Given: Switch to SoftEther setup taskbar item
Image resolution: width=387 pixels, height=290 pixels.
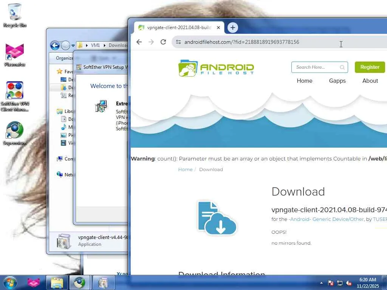Looking at the screenshot, I should (x=104, y=282).
